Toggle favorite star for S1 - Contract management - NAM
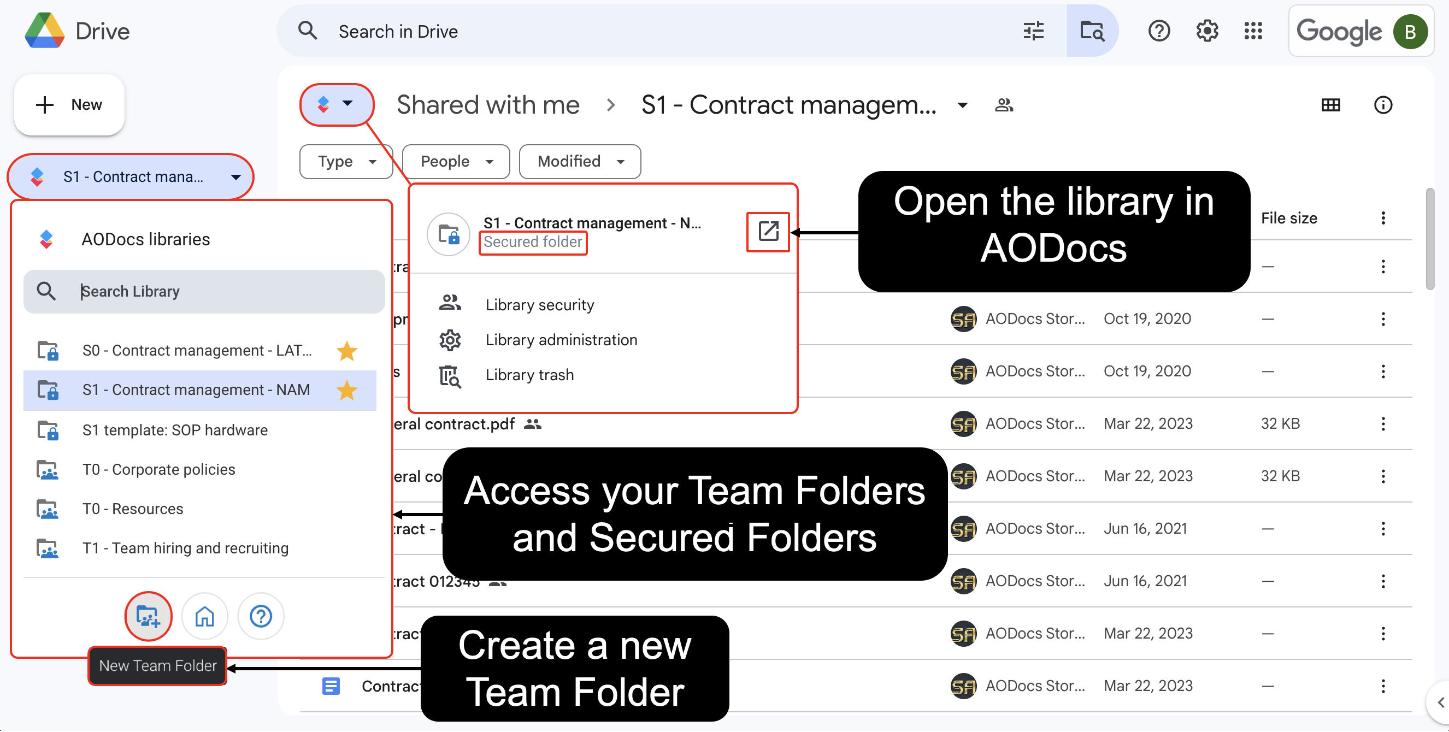The width and height of the screenshot is (1449, 732). click(346, 390)
